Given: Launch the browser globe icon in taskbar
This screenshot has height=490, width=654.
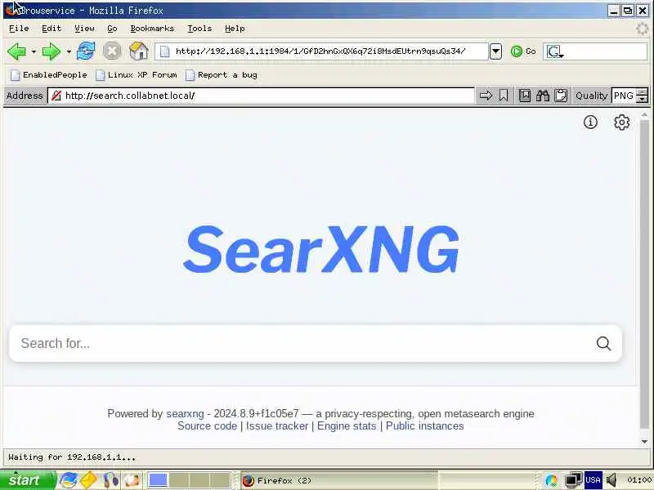Looking at the screenshot, I should [x=69, y=480].
